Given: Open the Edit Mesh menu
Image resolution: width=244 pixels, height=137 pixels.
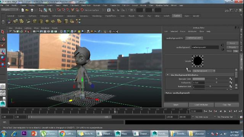Looking at the screenshot, I should 75,5.
